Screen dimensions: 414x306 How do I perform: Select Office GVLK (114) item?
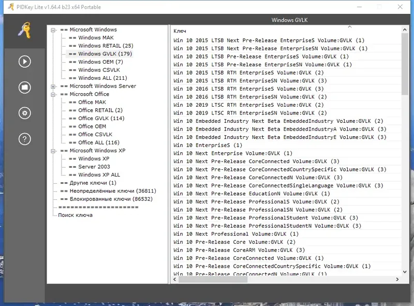[96, 118]
